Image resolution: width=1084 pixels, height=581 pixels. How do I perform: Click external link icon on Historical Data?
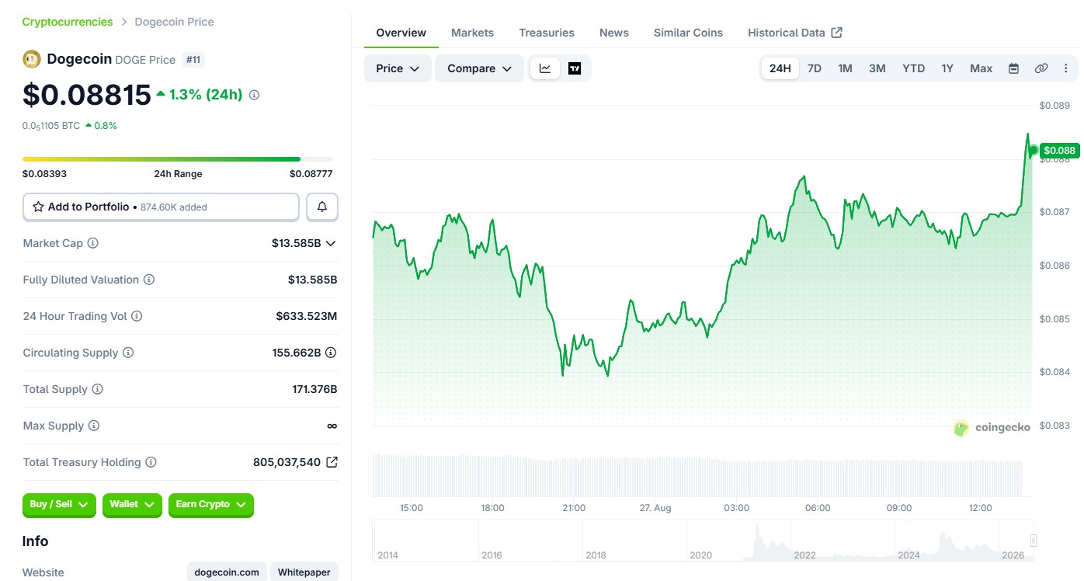click(x=836, y=33)
